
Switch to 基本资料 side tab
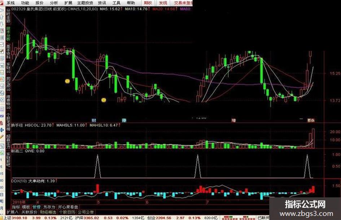pos(8,52)
